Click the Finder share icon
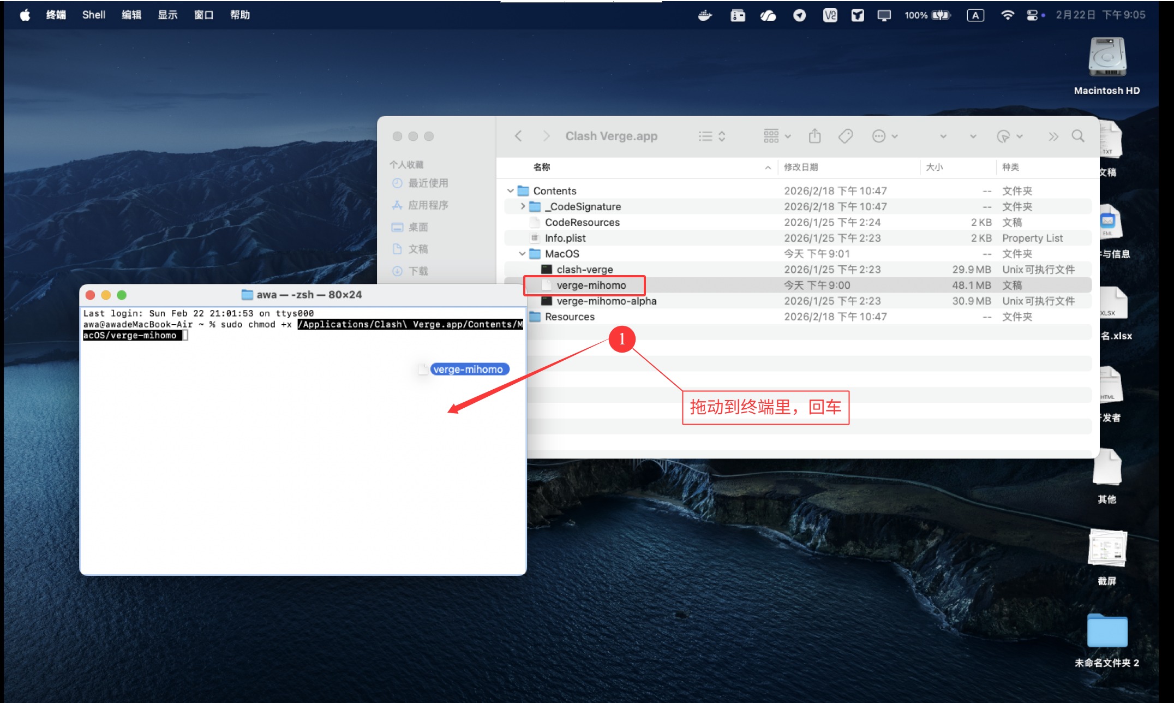Image resolution: width=1174 pixels, height=703 pixels. coord(814,136)
